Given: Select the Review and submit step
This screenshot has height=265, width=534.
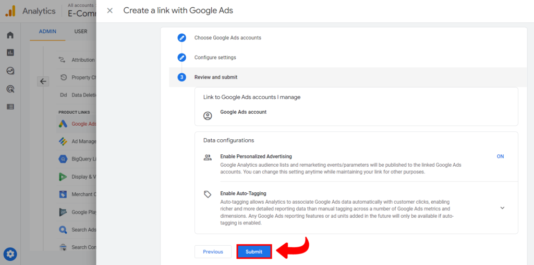Looking at the screenshot, I should click(215, 77).
